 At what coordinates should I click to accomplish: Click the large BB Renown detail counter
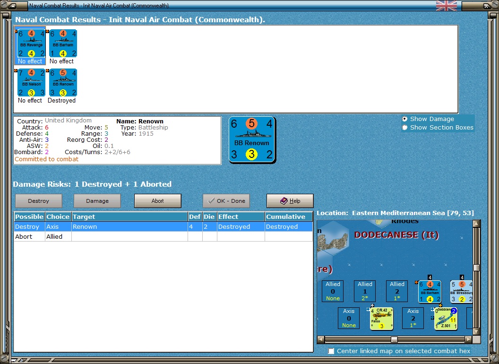coord(252,140)
